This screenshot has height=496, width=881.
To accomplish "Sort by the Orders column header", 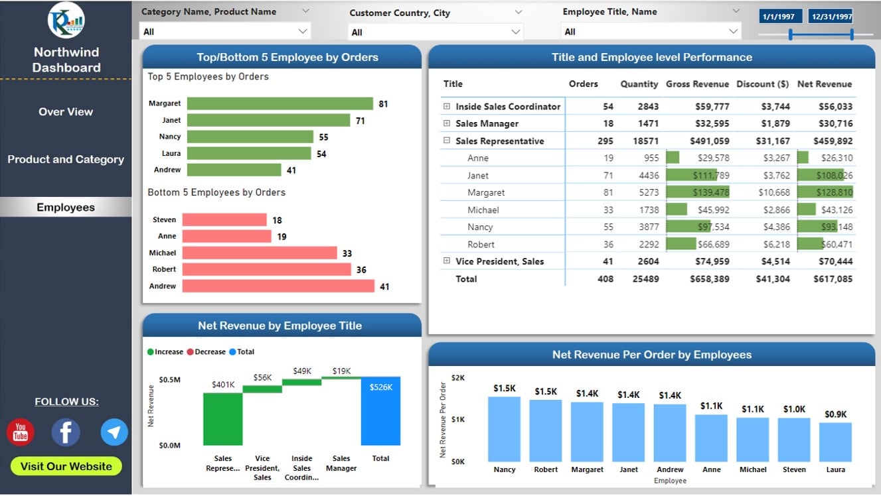I will [584, 84].
